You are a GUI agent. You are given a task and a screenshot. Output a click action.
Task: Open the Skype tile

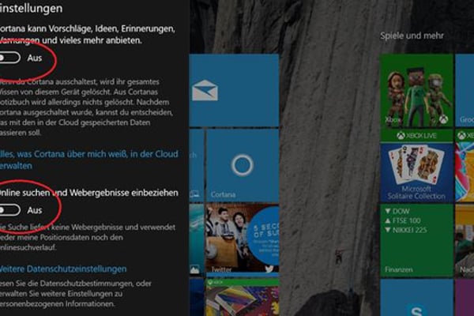click(416, 299)
